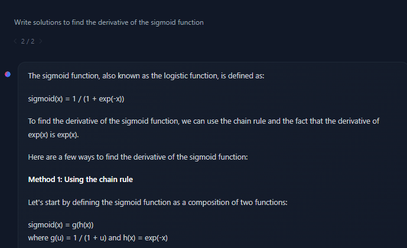Click the paragraph starting 'To find the derivative'
Image resolution: width=407 pixels, height=248 pixels.
[203, 121]
